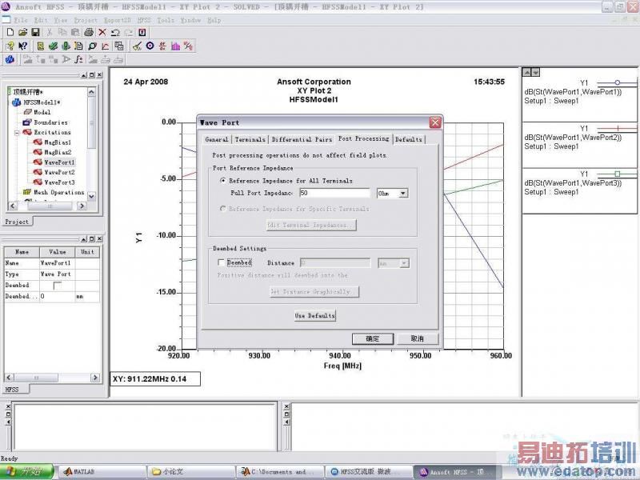The height and width of the screenshot is (480, 640).
Task: Click the 确定 (OK) button
Action: (x=372, y=338)
